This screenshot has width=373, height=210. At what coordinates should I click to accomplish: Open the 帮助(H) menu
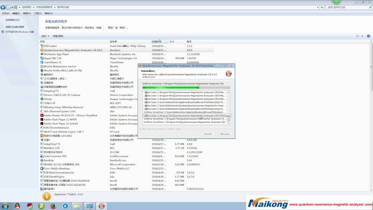click(48, 13)
